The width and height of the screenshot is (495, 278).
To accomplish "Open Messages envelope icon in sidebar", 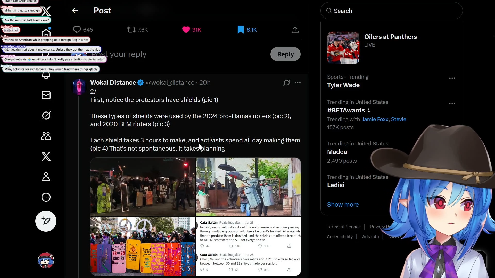I will (x=46, y=95).
